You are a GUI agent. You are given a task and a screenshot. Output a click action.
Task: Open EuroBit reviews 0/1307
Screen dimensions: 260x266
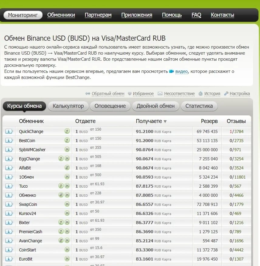click(236, 259)
